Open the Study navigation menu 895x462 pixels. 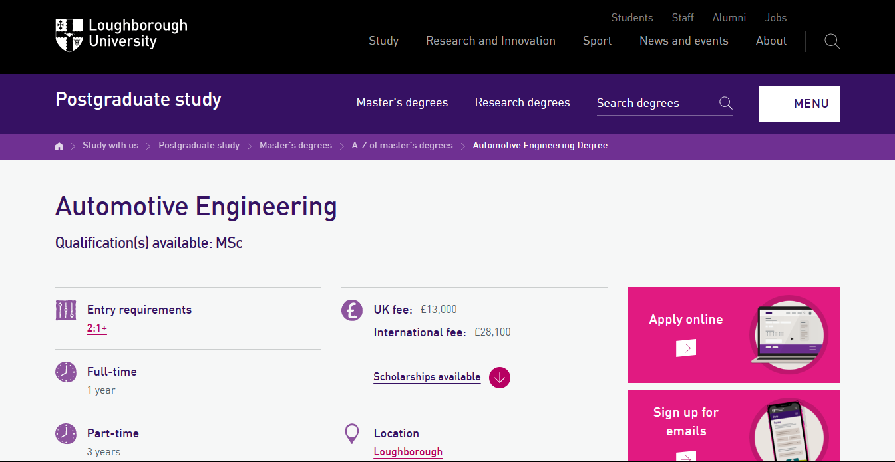383,41
